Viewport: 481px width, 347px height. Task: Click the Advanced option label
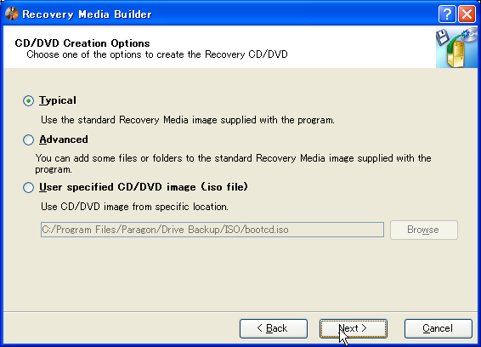[x=64, y=139]
